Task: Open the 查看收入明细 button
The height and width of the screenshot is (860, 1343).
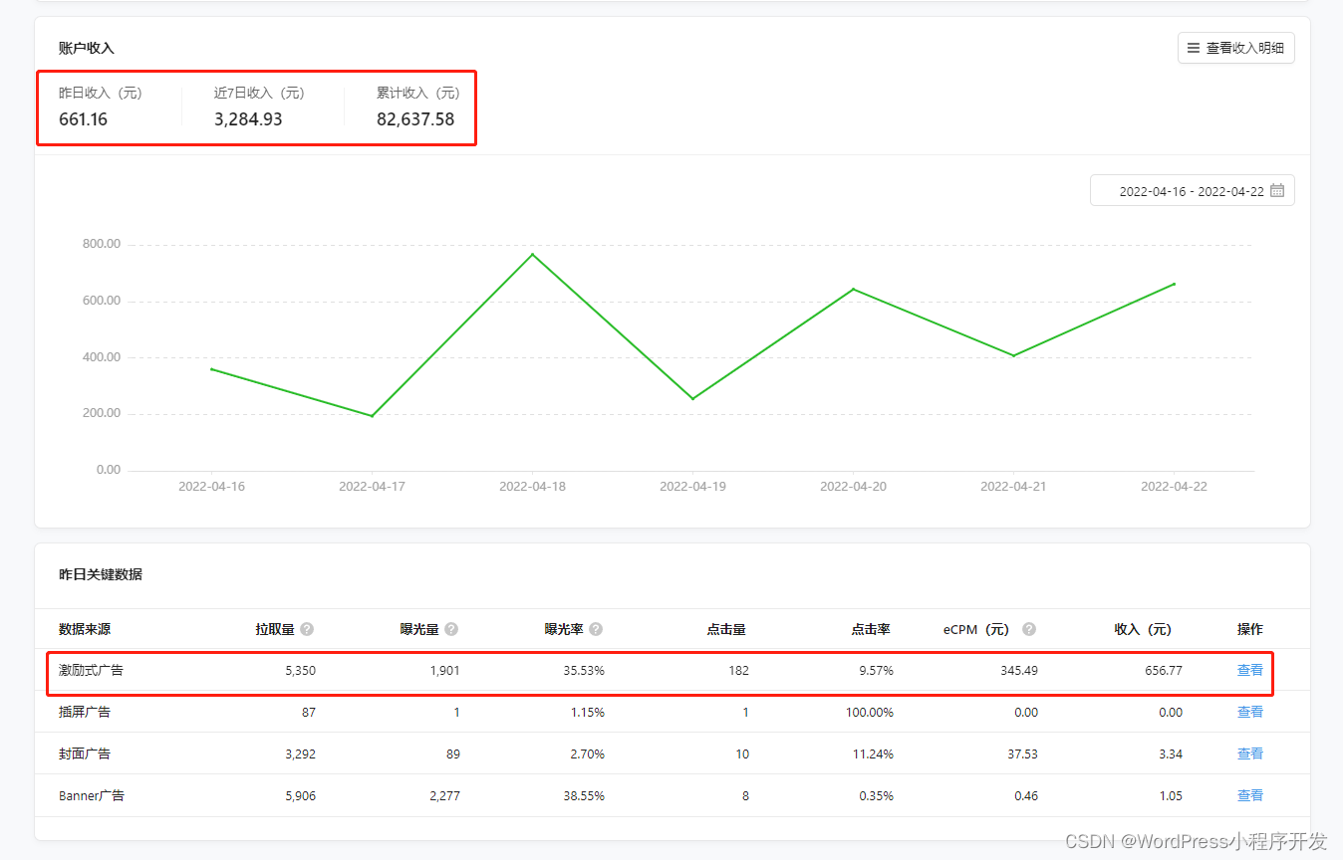Action: click(x=1235, y=48)
